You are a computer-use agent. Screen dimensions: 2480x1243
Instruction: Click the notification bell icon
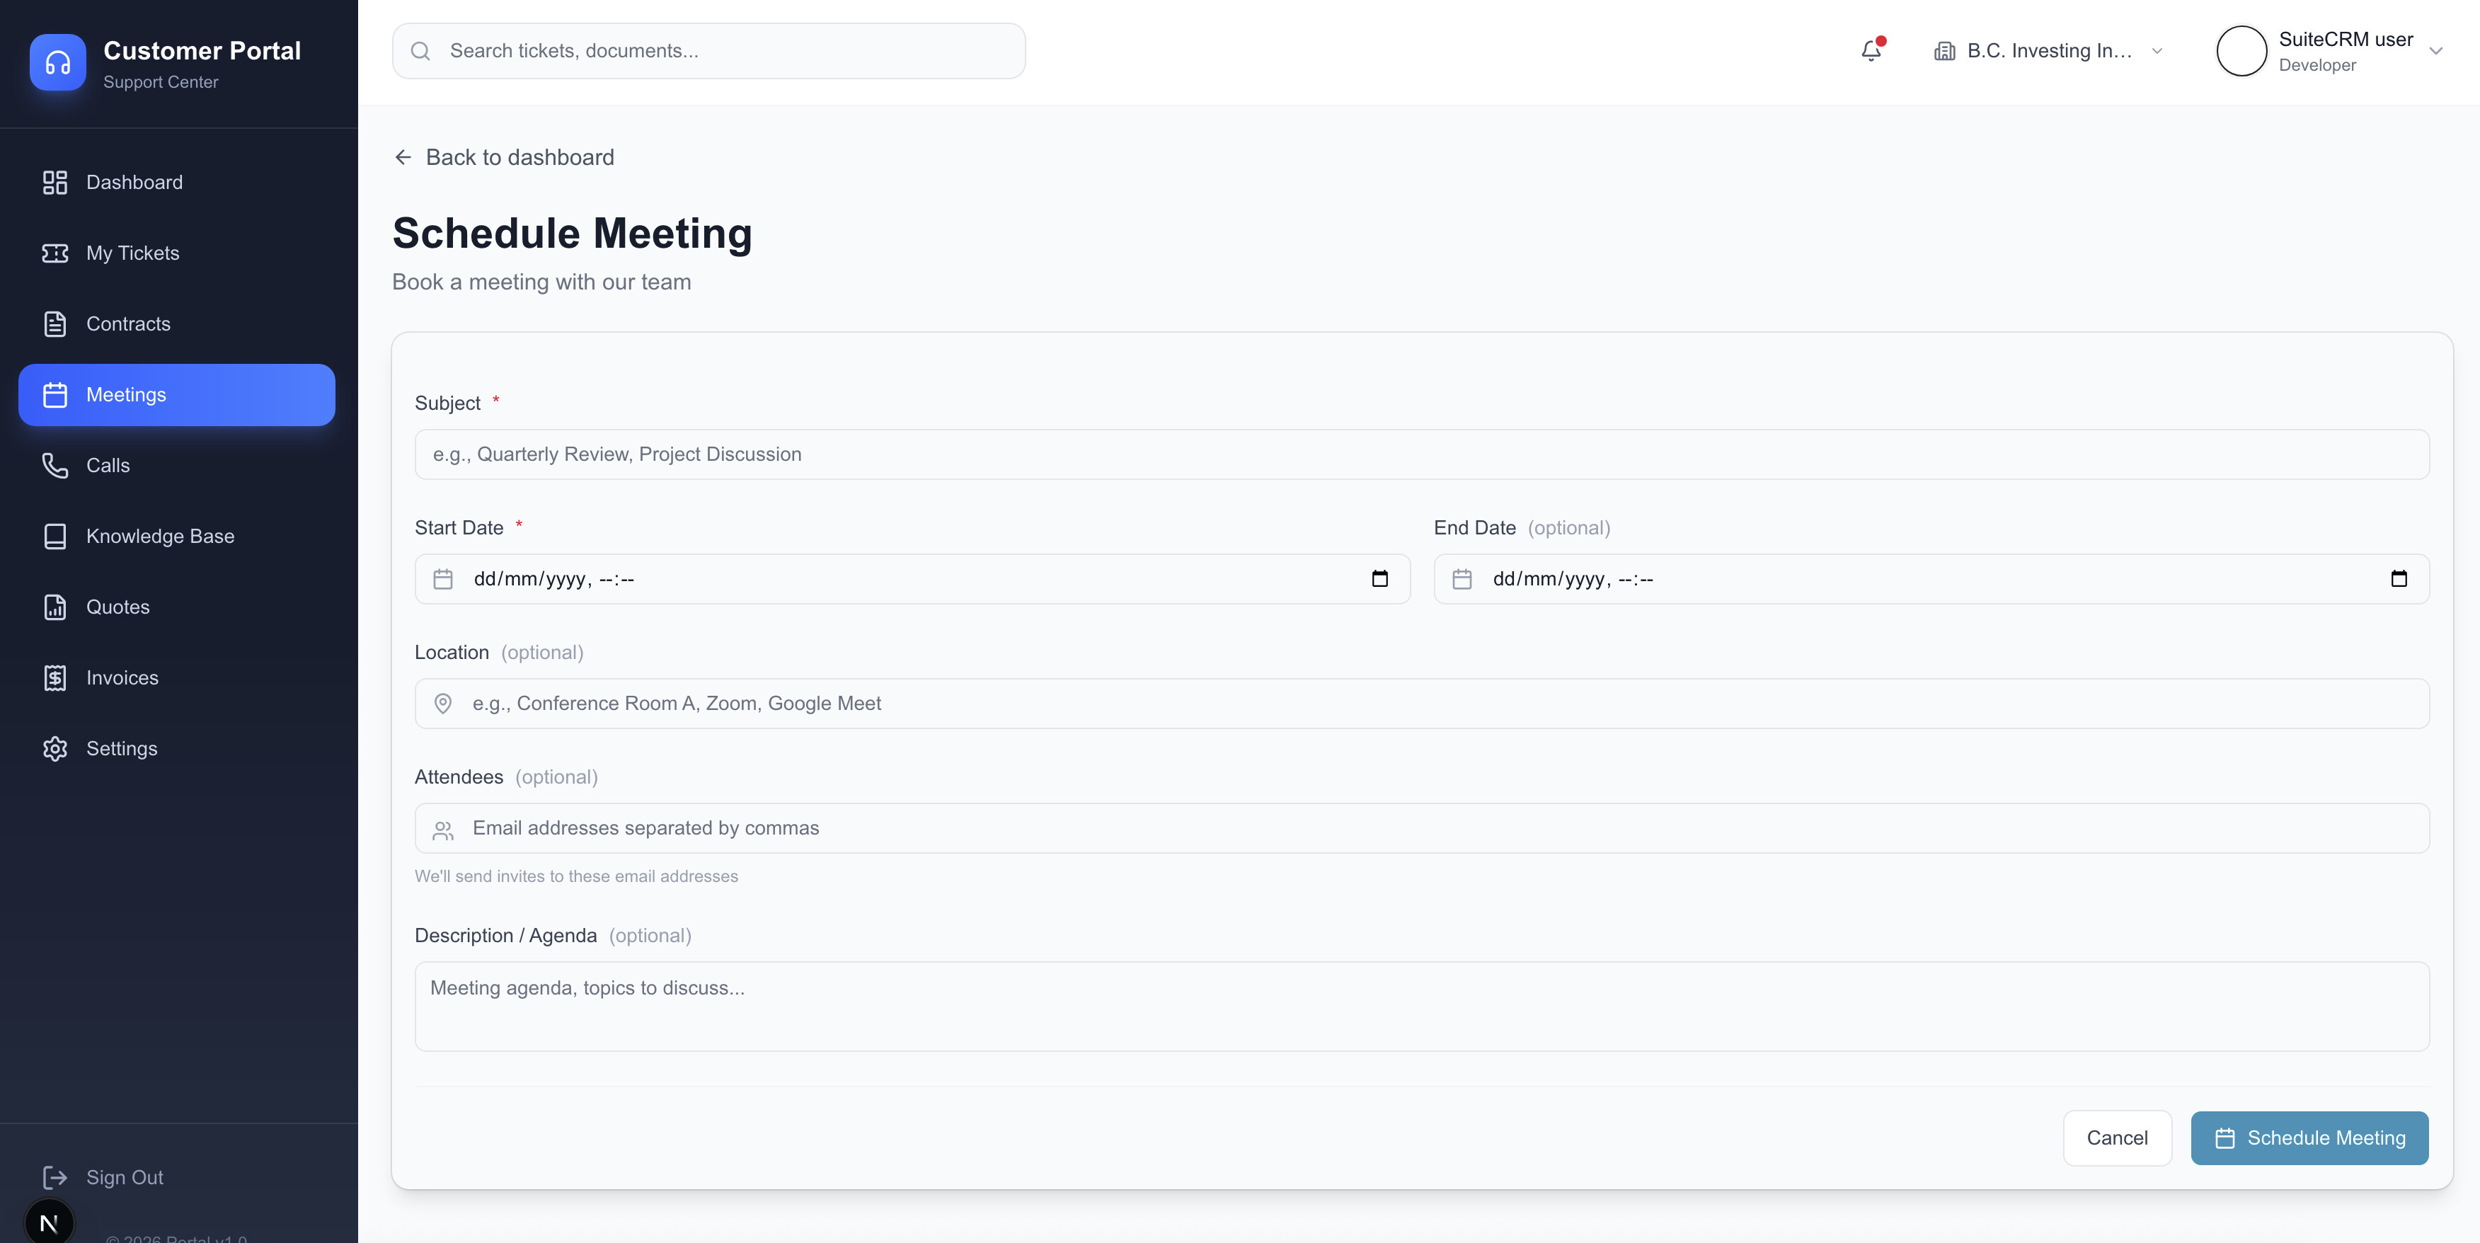[1871, 51]
